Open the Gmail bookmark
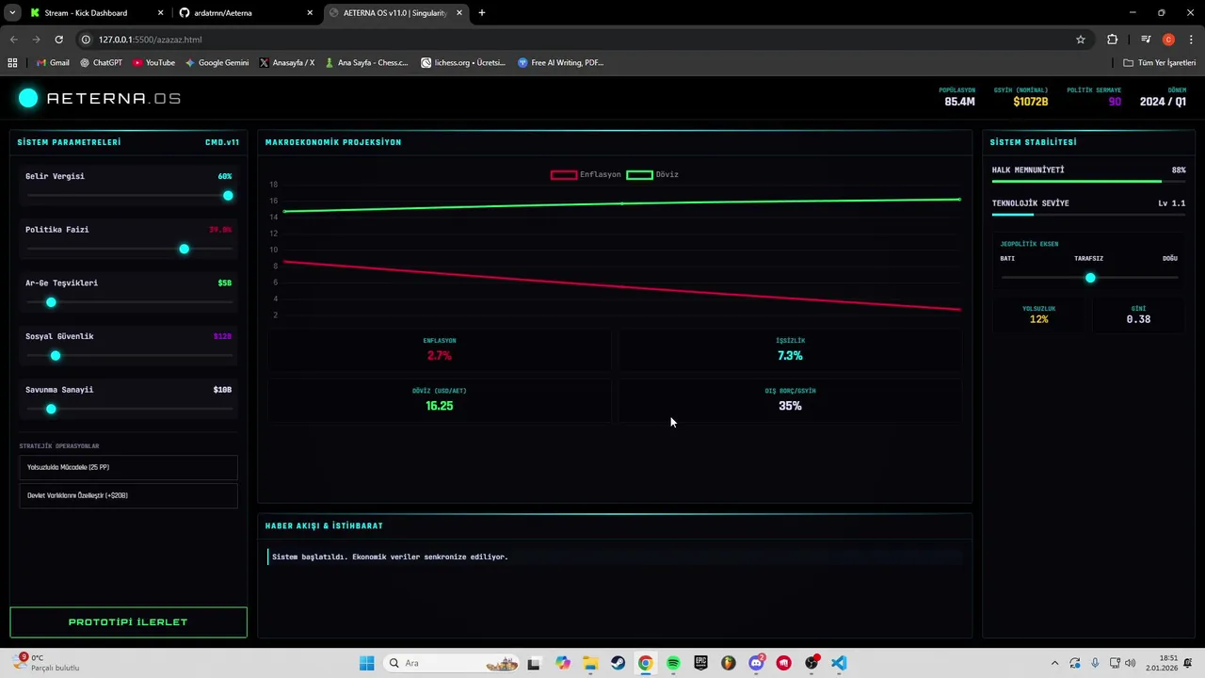Screen dimensions: 1205x678 53,63
